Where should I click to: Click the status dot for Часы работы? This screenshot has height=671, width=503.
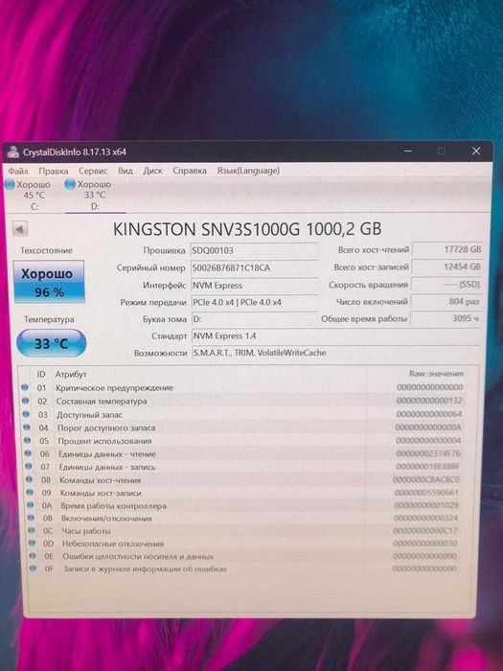(x=32, y=530)
